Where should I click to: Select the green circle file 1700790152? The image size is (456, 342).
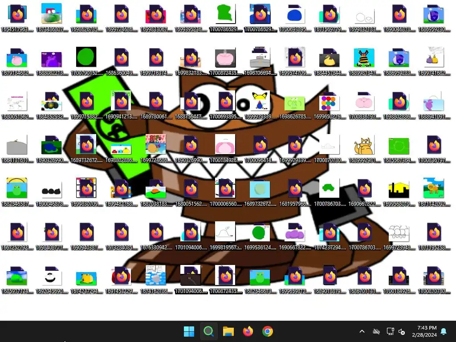(x=86, y=61)
